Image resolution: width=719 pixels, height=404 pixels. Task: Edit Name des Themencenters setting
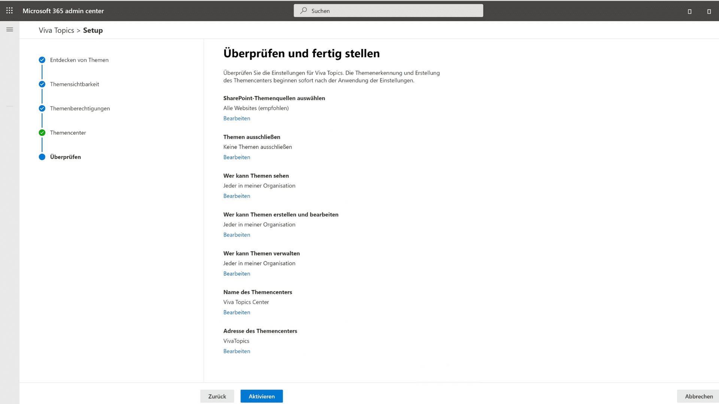[x=237, y=312]
